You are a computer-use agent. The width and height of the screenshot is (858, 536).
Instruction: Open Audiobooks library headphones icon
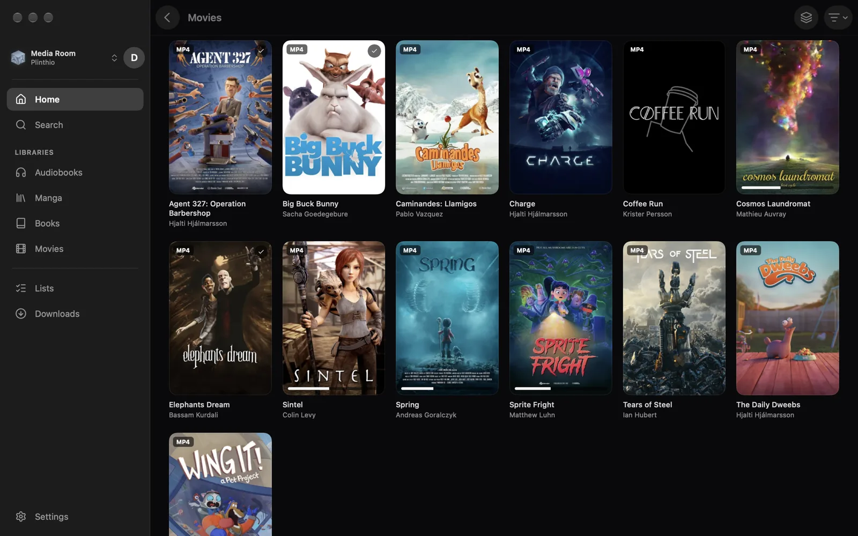(x=21, y=173)
